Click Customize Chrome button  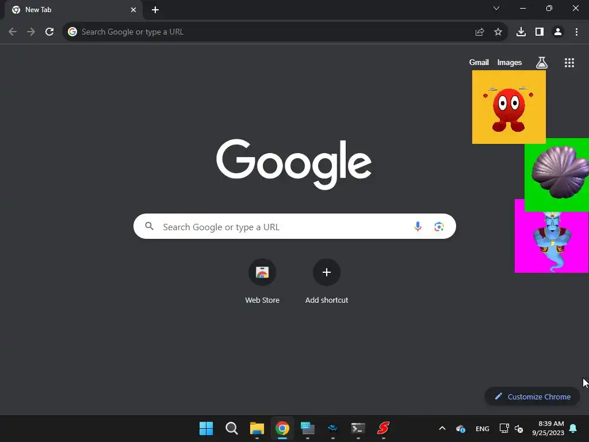pos(533,397)
